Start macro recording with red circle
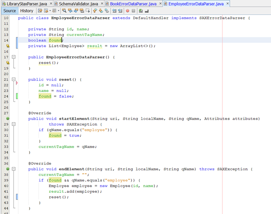Viewport: 271px width, 214px height. (128, 11)
